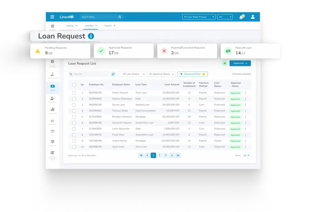The height and width of the screenshot is (212, 311).
Task: Tick the checkbox for Esther Howard
Action: tap(74, 93)
